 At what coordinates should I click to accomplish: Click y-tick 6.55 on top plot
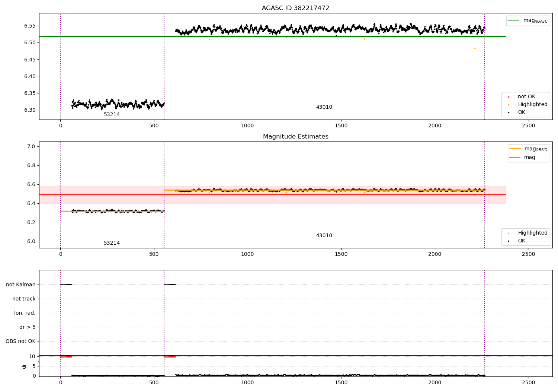30,26
